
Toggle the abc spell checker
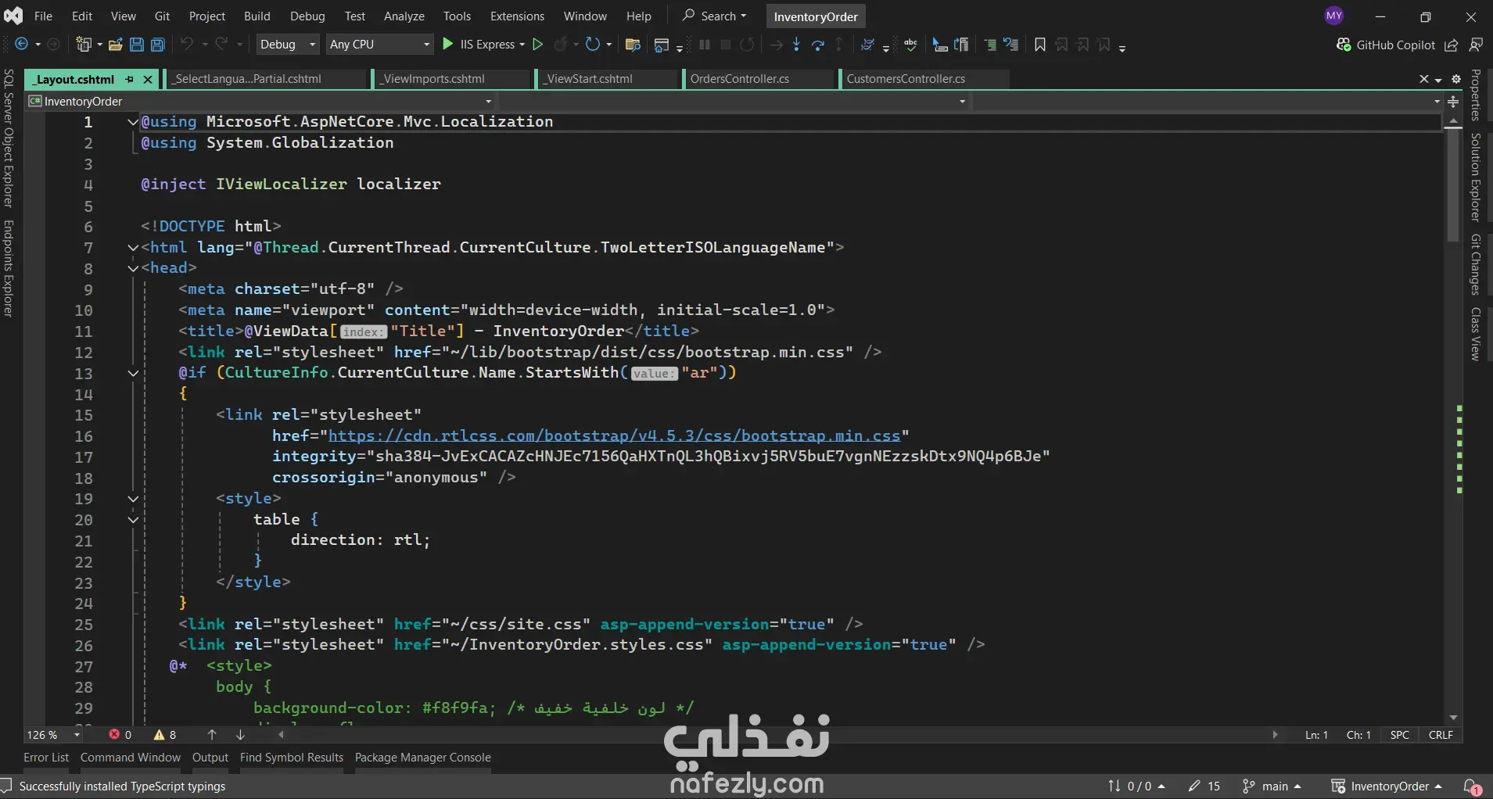[910, 45]
